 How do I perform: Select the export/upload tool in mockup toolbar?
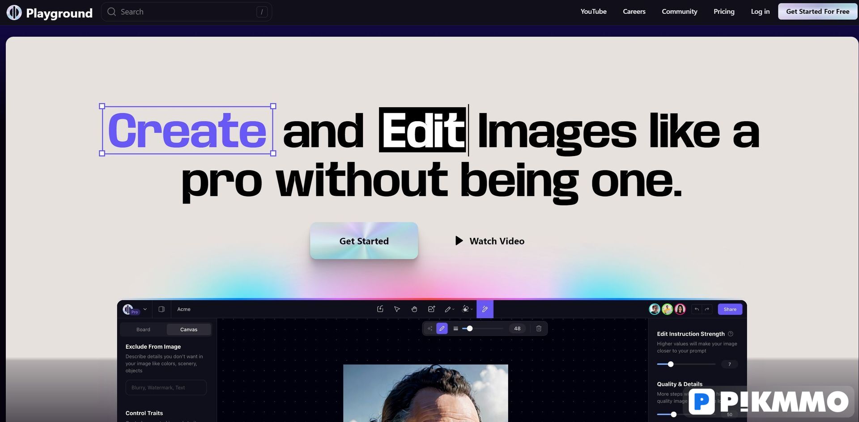(x=380, y=309)
